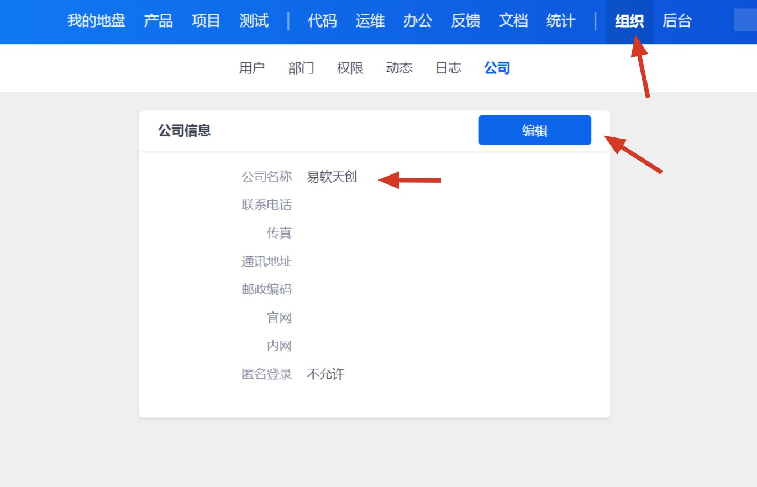Open the 我的地盘 menu
Screen dimensions: 757x487
point(96,21)
